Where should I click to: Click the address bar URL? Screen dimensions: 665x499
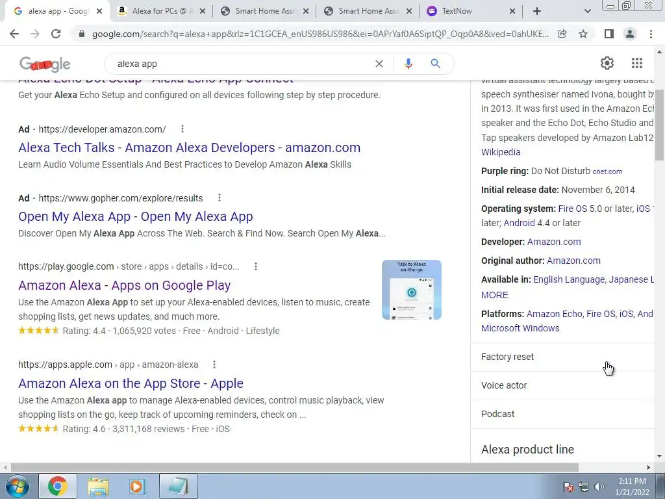pos(320,34)
